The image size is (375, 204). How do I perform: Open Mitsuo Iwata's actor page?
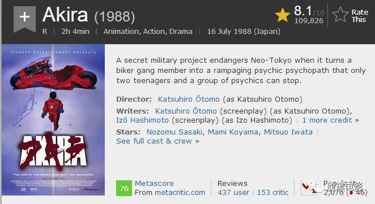[288, 132]
